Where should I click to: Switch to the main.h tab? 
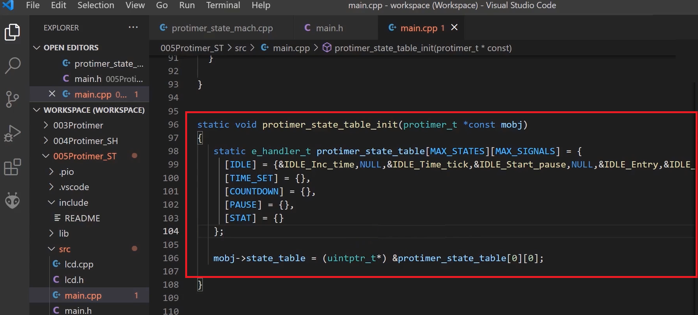click(x=336, y=28)
